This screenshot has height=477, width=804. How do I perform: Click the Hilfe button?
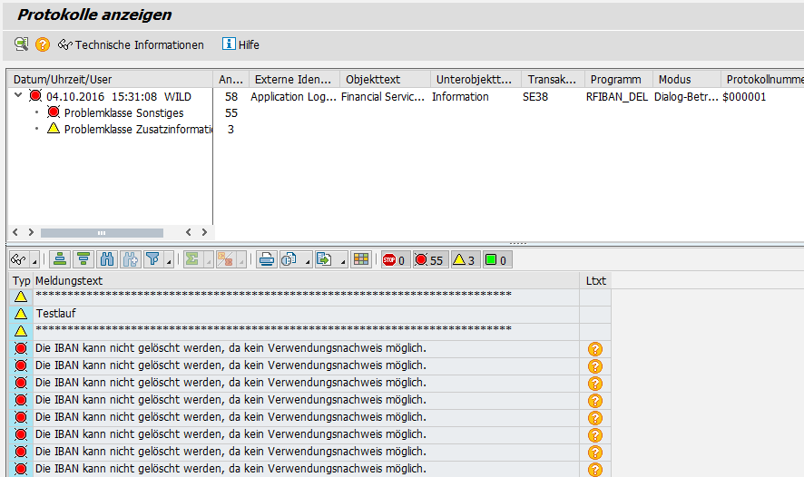pyautogui.click(x=240, y=44)
